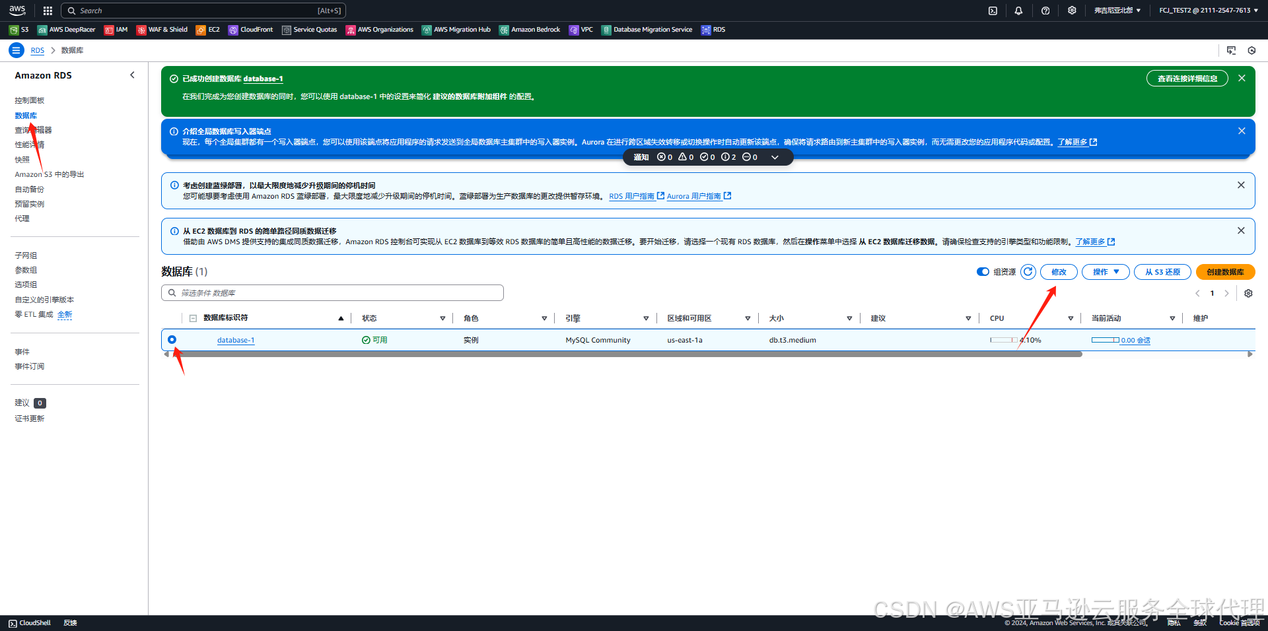Toggle the header checkbox in database table
This screenshot has width=1268, height=631.
[193, 318]
